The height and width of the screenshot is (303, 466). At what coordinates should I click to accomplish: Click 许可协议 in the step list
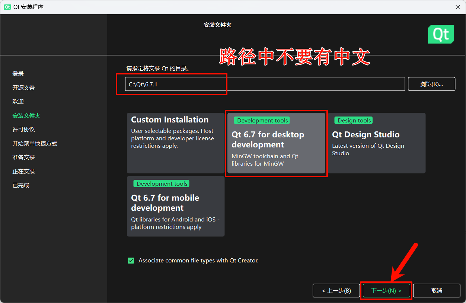click(23, 130)
